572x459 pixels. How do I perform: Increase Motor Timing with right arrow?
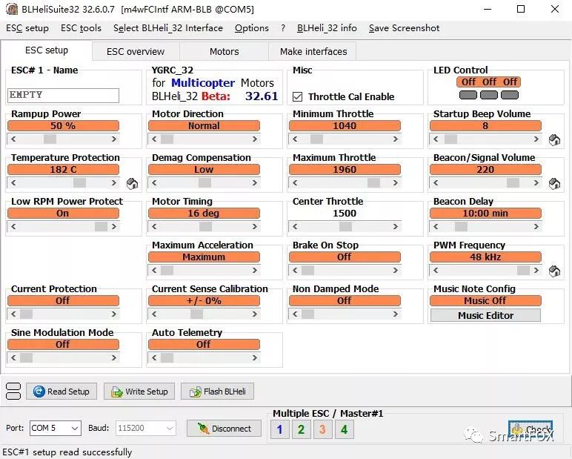255,227
